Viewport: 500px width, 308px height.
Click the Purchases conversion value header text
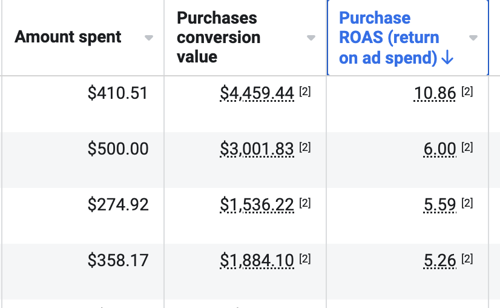tap(219, 38)
